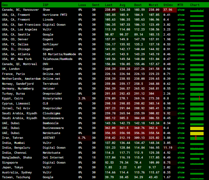This screenshot has height=180, width=209.
Task: Click the ISP column header
Action: (x=45, y=5)
